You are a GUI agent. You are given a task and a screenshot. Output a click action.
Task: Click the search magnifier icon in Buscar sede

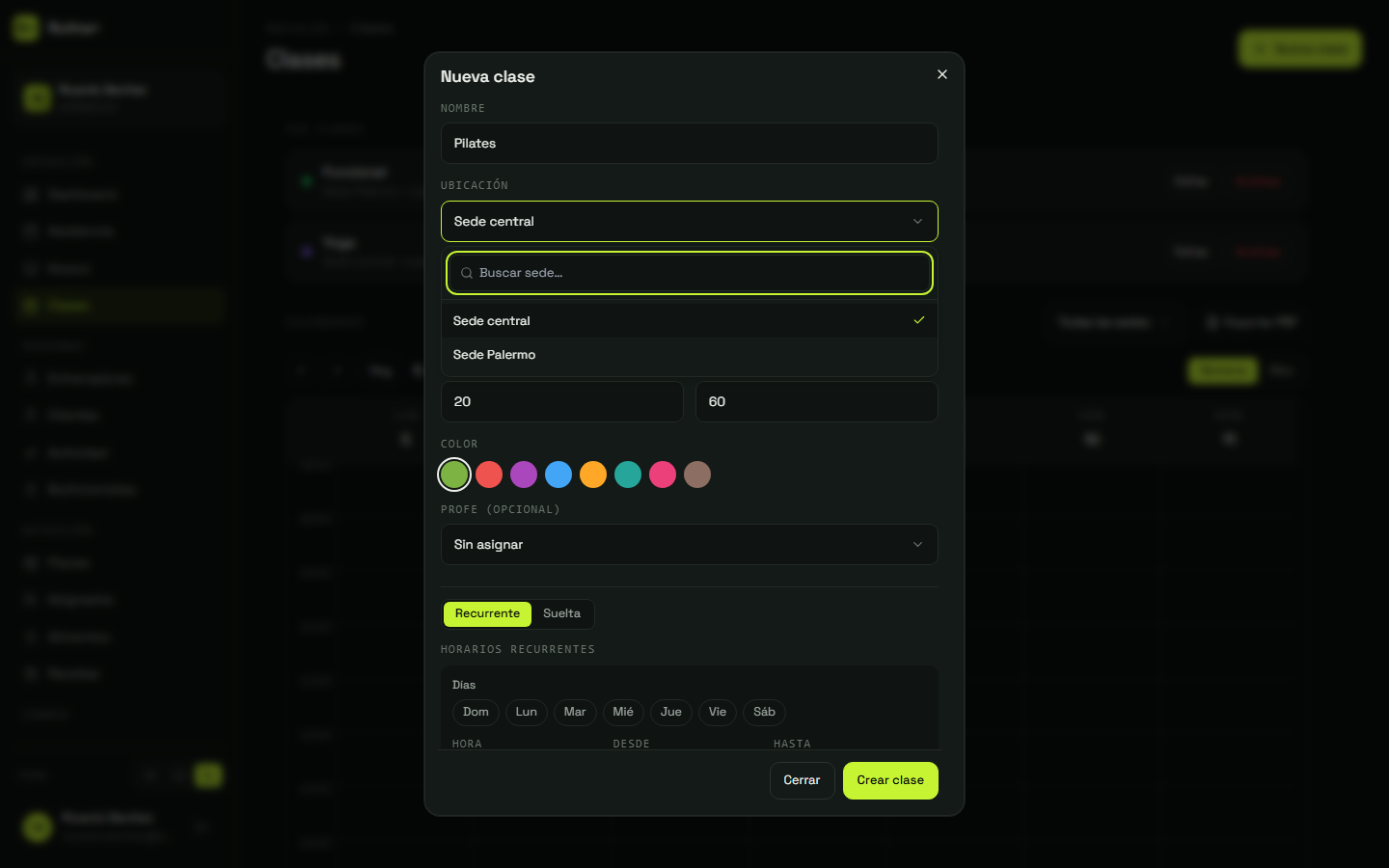[467, 273]
